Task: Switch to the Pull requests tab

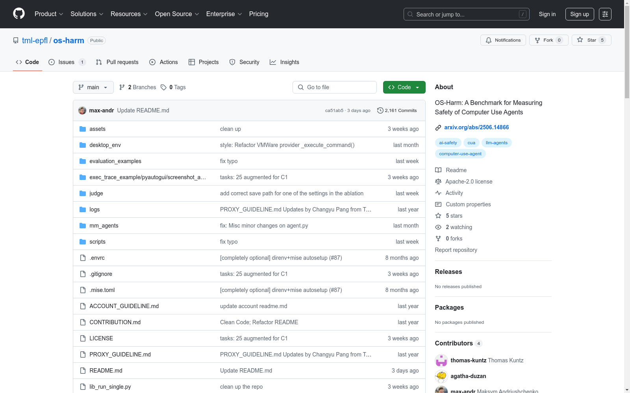Action: (117, 62)
